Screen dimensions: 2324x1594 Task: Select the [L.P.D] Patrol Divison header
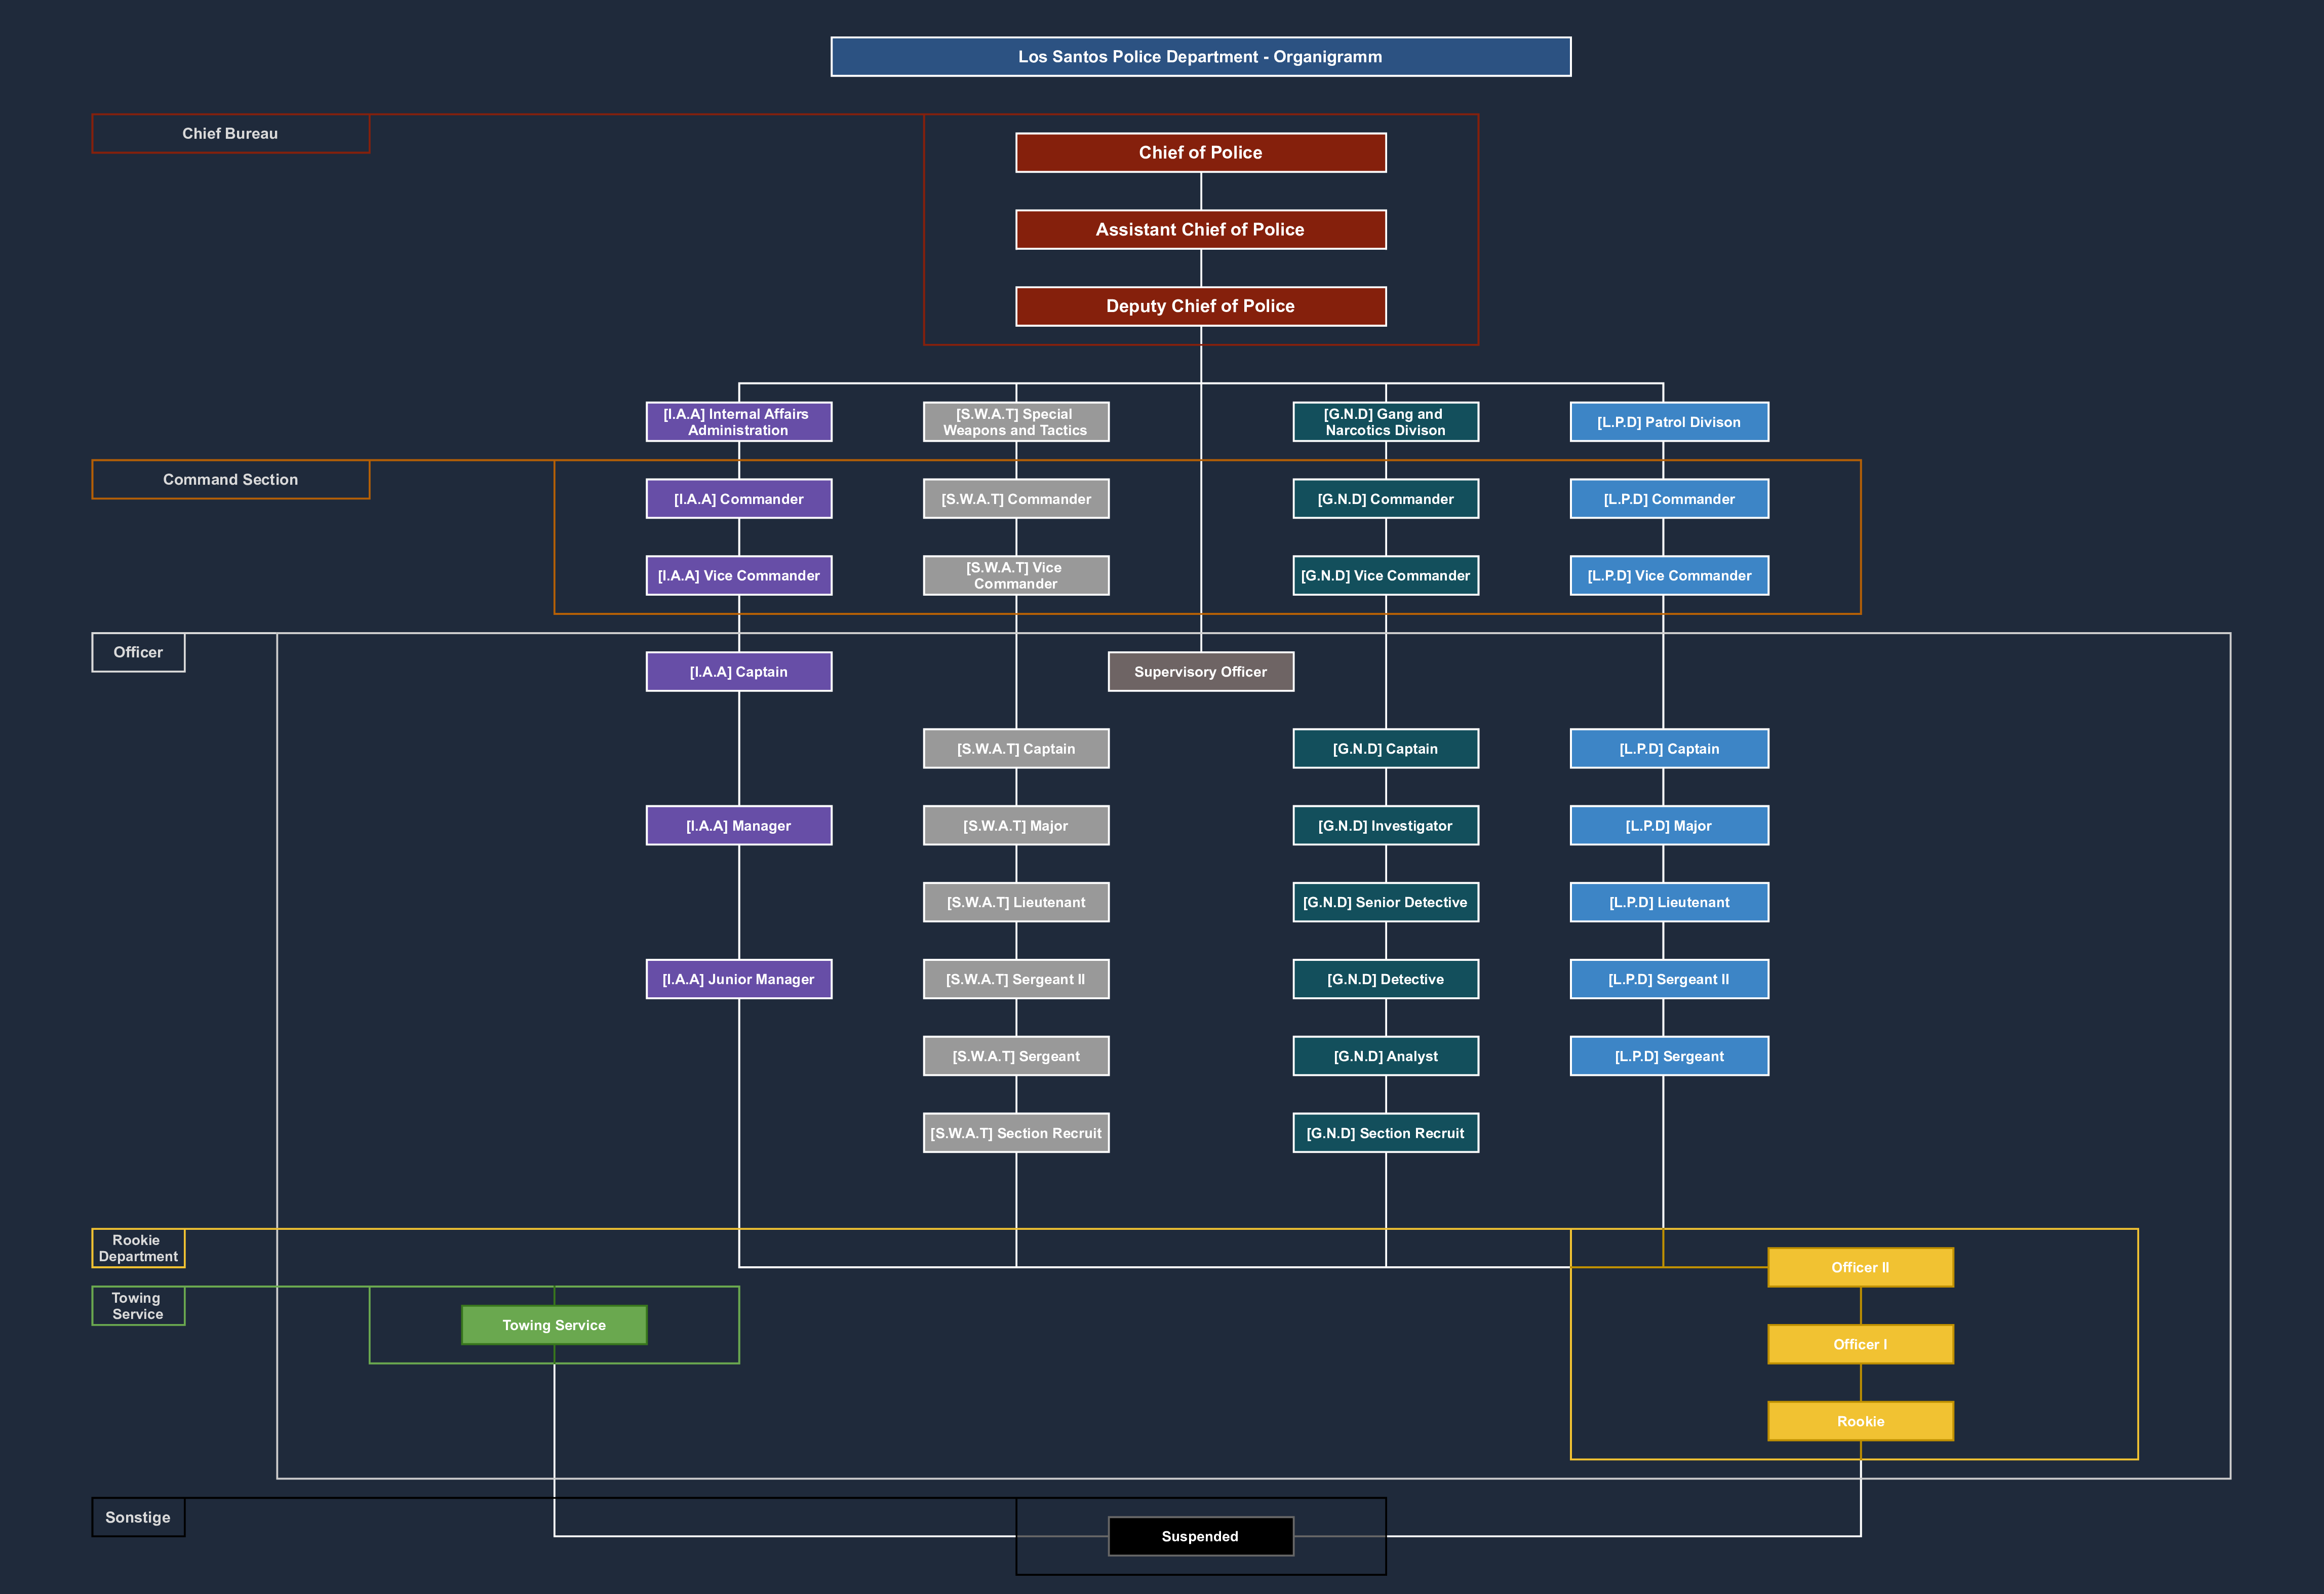click(1668, 422)
